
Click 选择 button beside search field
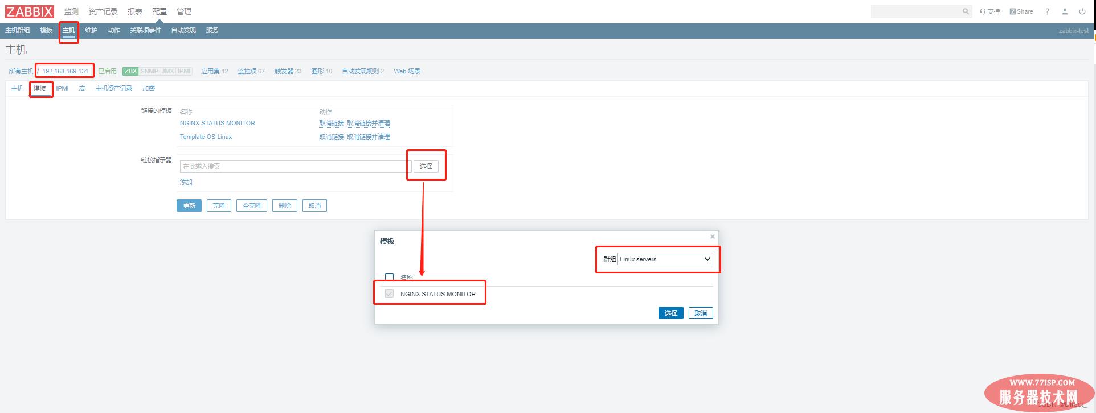pyautogui.click(x=426, y=166)
